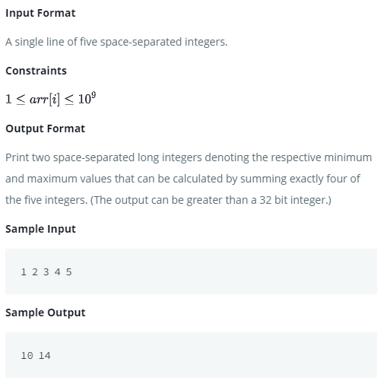This screenshot has height=384, width=384.
Task: Click the word 'Print' in output description
Action: tap(17, 157)
